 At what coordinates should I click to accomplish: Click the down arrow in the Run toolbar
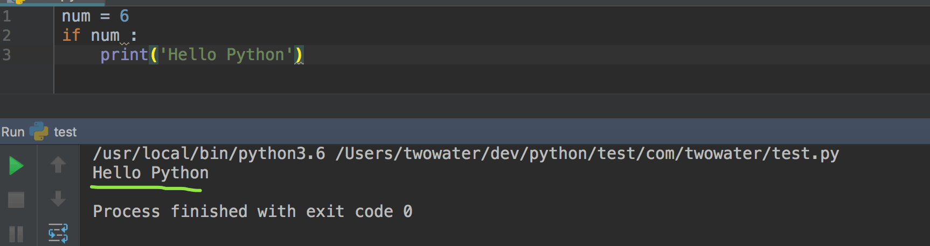[58, 199]
